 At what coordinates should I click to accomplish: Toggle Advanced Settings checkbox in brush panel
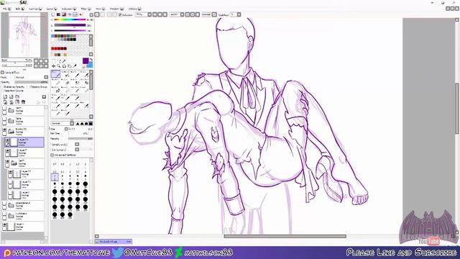click(x=52, y=155)
